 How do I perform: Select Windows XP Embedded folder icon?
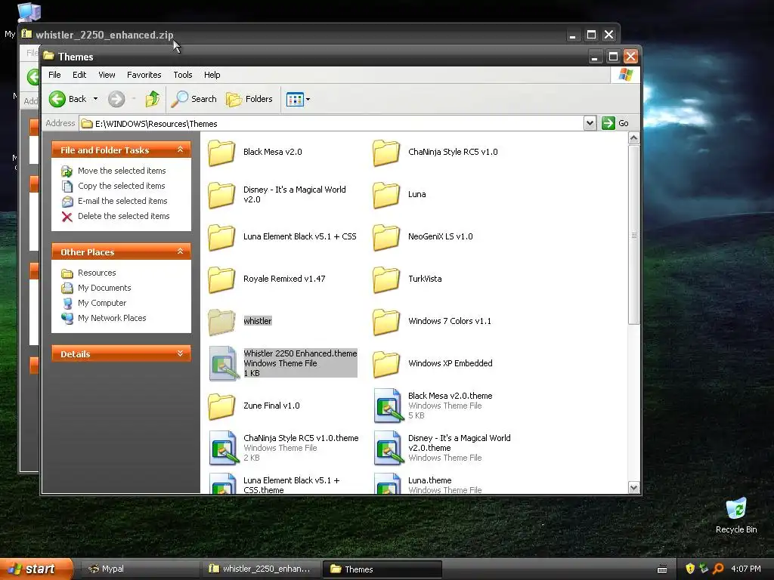(386, 364)
